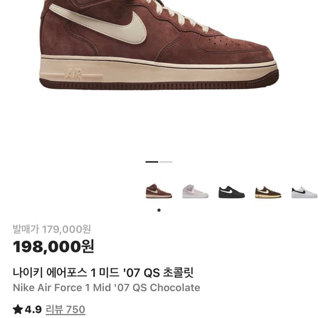Open the Nike Air Force 1 Mid English title
This screenshot has height=318, width=318.
[107, 288]
